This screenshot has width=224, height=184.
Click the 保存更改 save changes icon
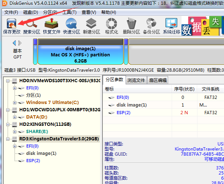12,26
